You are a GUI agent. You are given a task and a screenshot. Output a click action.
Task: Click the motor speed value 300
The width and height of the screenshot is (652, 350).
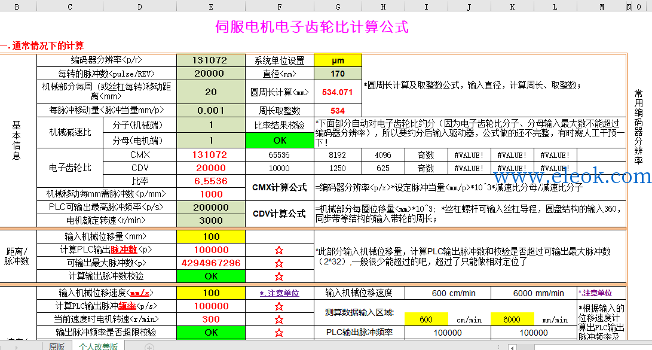pos(211,319)
